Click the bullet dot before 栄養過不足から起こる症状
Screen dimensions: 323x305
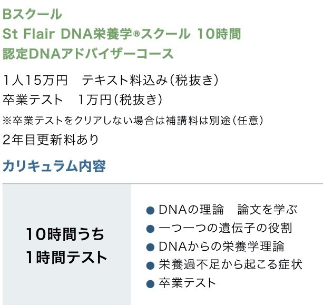150,265
